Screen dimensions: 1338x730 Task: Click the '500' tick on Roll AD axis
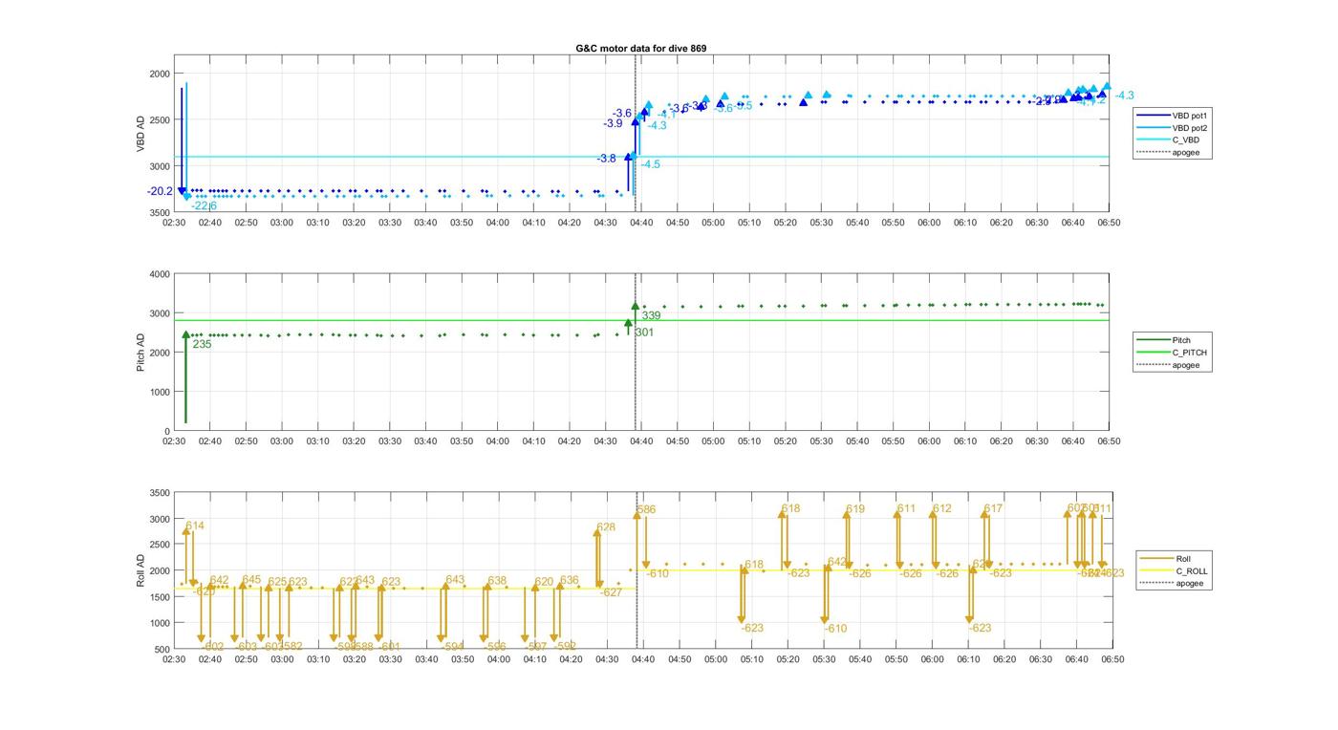tap(162, 649)
